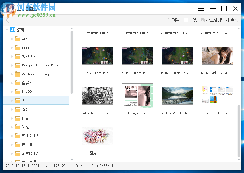Click the folder icon next to 压缩图
The width and height of the screenshot is (244, 173).
coord(17,91)
